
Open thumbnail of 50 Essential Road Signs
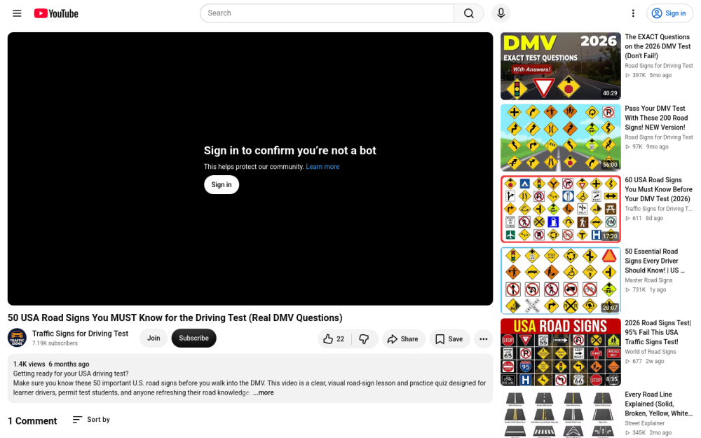pos(561,281)
